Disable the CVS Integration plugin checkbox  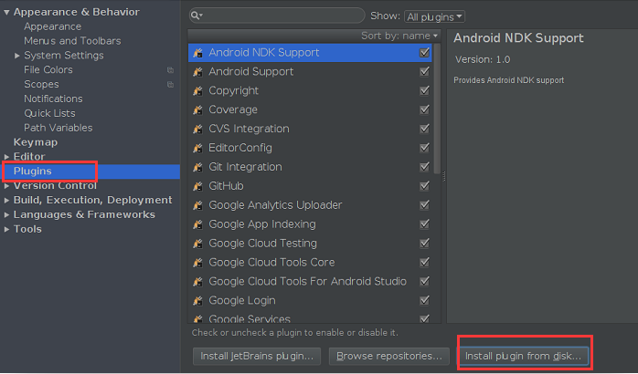pyautogui.click(x=424, y=129)
